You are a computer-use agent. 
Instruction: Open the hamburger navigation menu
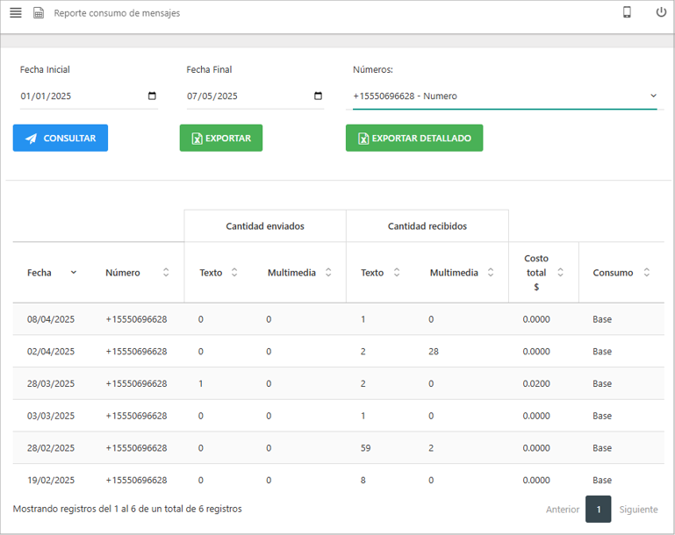[x=15, y=13]
